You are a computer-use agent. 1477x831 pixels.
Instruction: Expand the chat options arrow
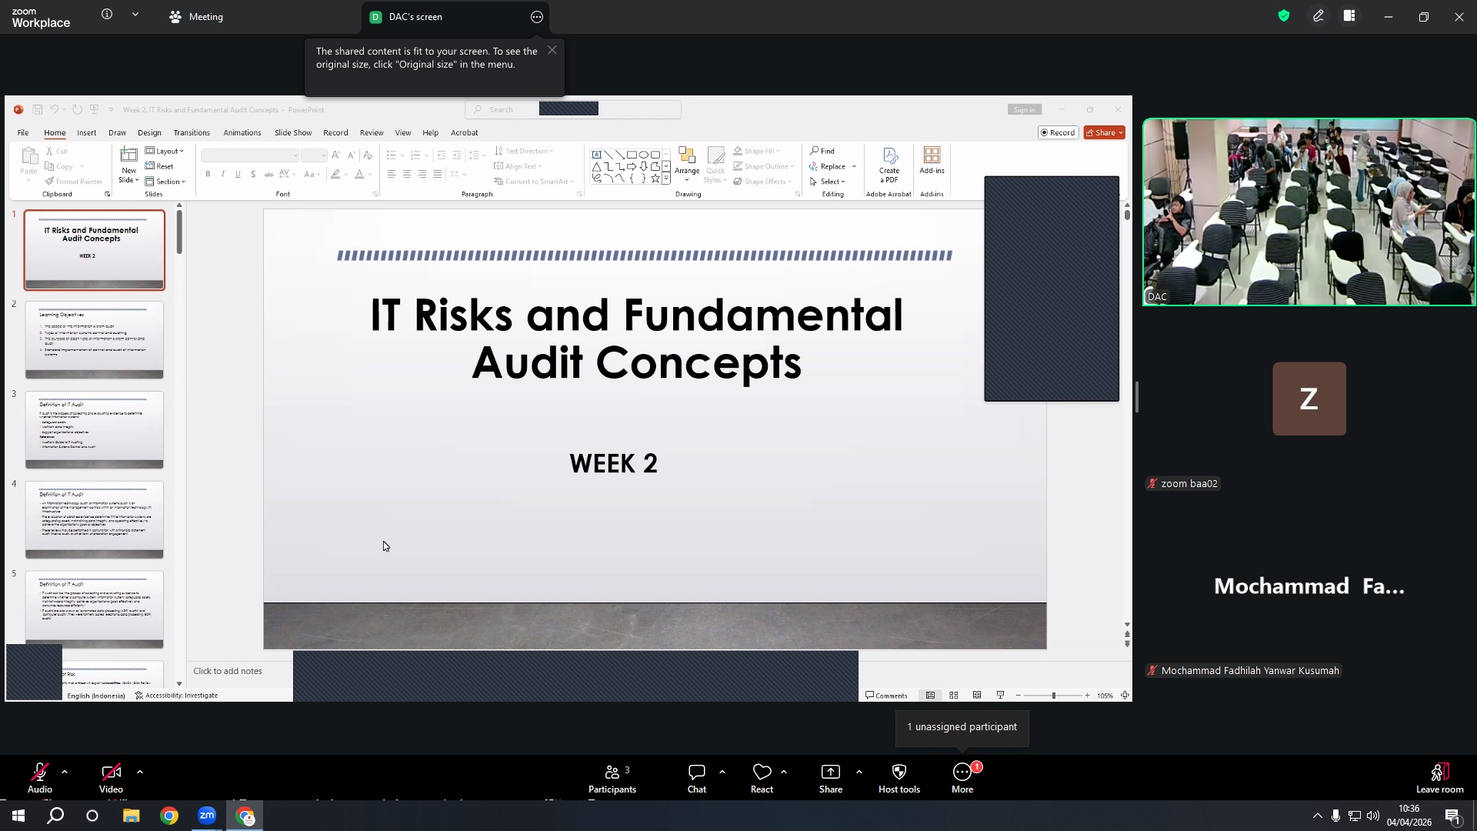722,772
